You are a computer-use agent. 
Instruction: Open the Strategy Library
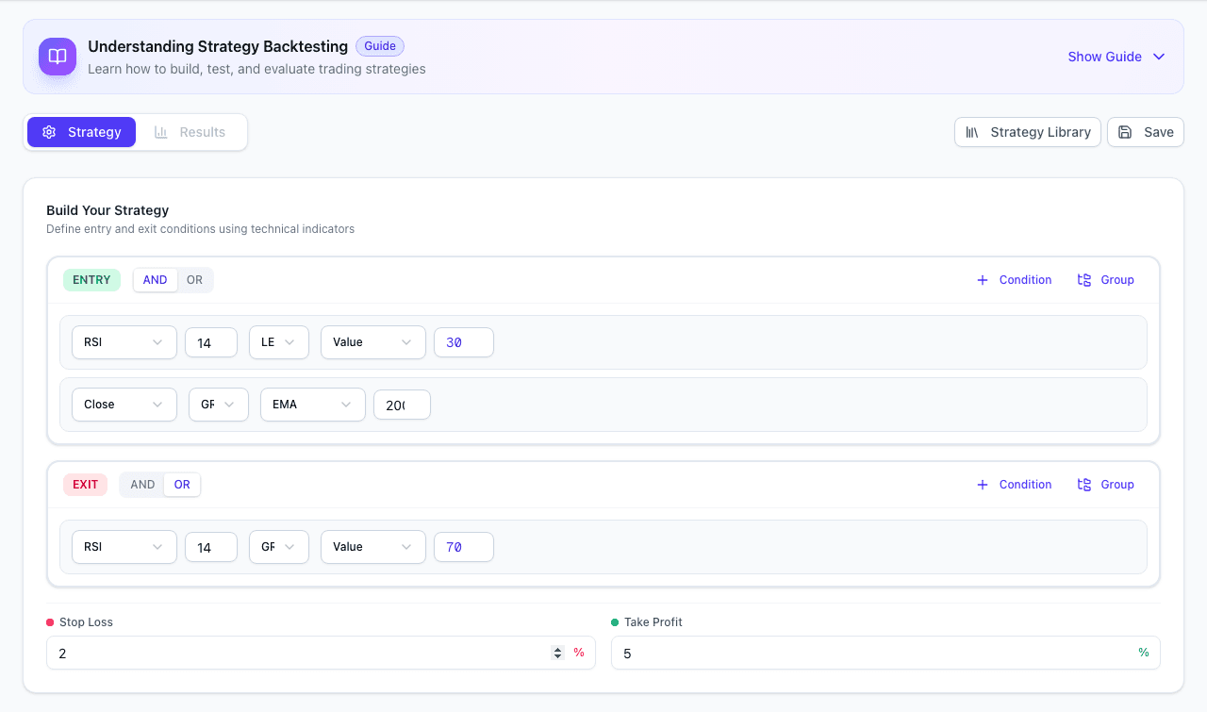[x=1027, y=132]
